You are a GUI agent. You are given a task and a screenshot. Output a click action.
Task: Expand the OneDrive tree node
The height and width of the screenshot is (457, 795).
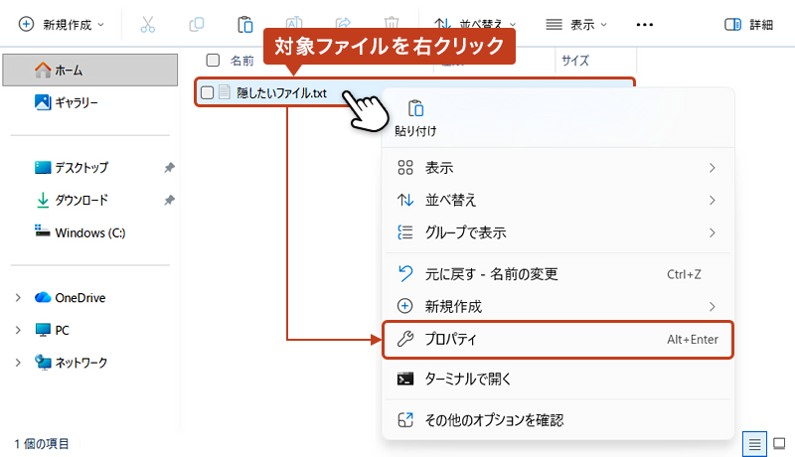(18, 297)
